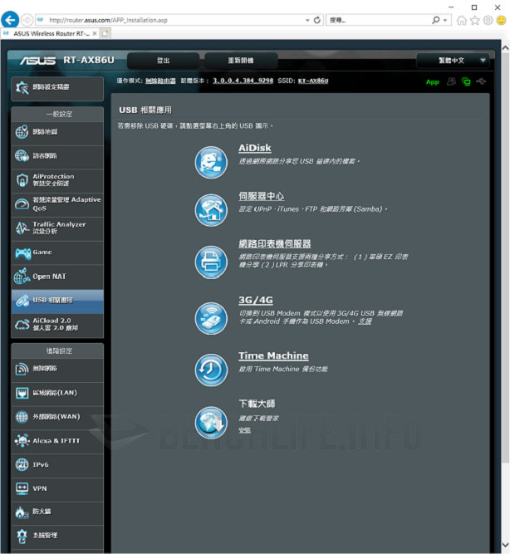Viewport: 510px width, 554px height.
Task: Open the Wireless sidebar item
Action: pos(57,369)
